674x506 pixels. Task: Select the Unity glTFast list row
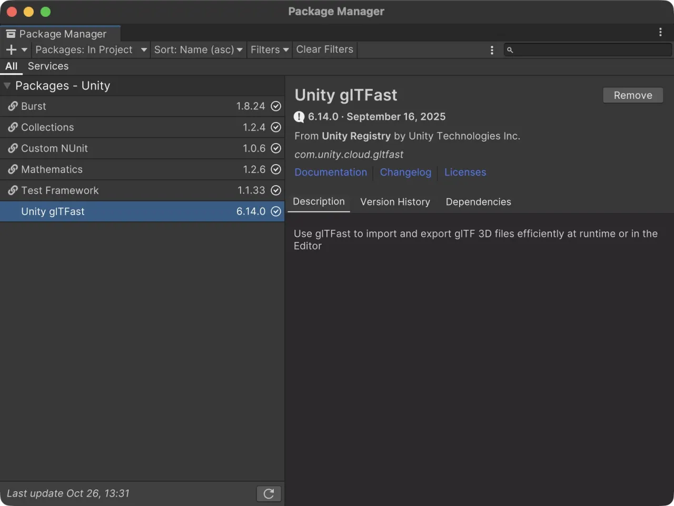pyautogui.click(x=142, y=211)
